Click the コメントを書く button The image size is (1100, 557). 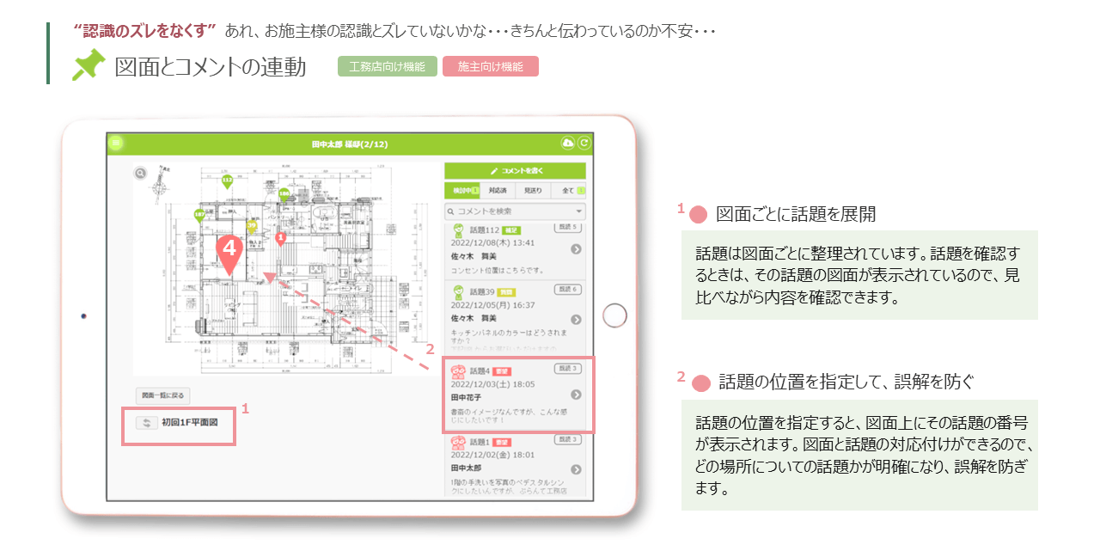[x=515, y=170]
